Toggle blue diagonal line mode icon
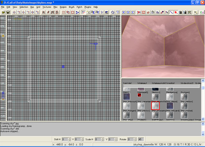Viewport: 205px width, 147px height. tap(171, 12)
